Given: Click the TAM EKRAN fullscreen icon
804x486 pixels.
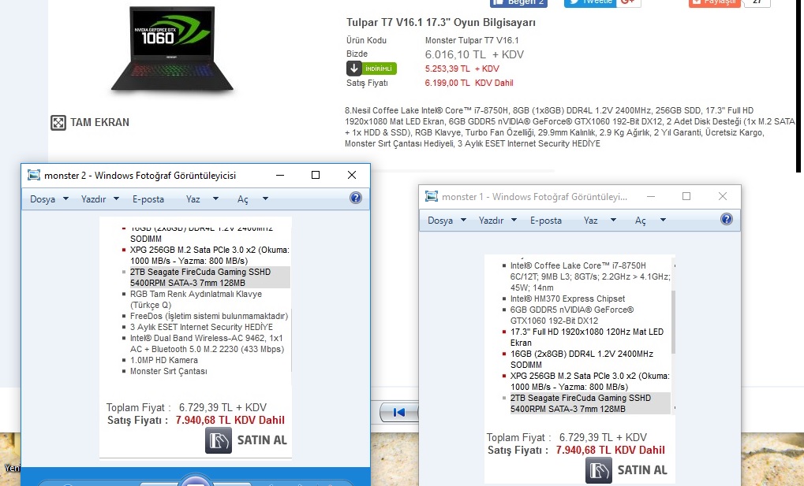Looking at the screenshot, I should 58,122.
